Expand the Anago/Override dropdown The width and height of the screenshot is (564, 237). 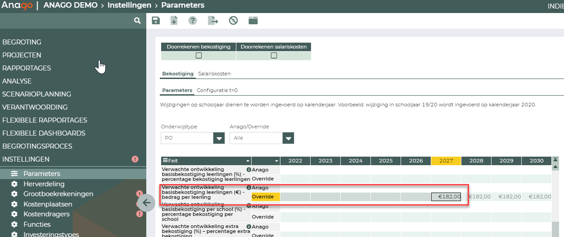pyautogui.click(x=288, y=138)
